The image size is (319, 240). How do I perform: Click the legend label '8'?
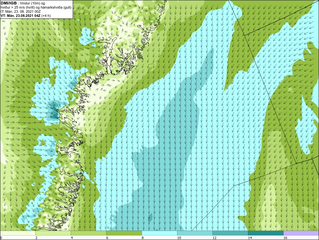(x=143, y=238)
